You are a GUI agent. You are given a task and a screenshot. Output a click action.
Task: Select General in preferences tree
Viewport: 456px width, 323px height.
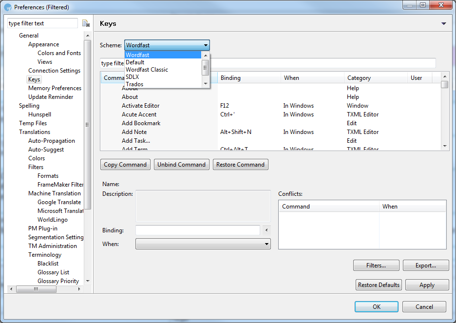28,36
